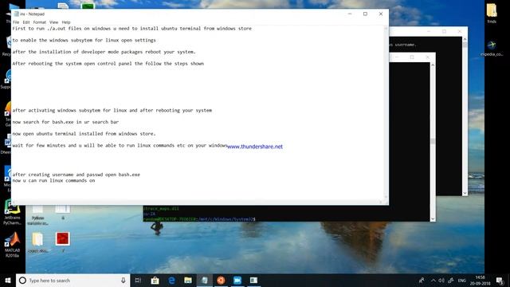Image resolution: width=510 pixels, height=287 pixels.
Task: Click the Notepad title bar document icon
Action: pyautogui.click(x=16, y=14)
